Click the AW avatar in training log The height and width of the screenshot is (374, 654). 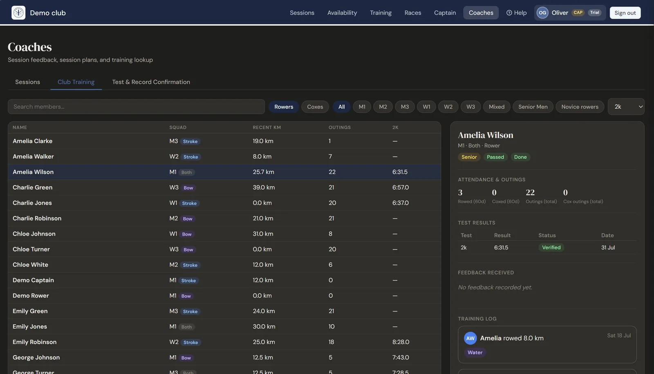[x=470, y=338]
